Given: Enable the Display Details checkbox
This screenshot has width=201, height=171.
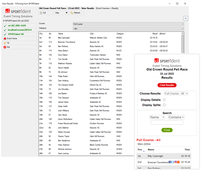Looking at the screenshot, I should pos(164,100).
